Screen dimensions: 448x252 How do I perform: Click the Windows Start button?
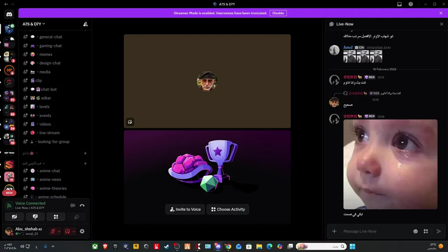pyautogui.click(x=352, y=246)
